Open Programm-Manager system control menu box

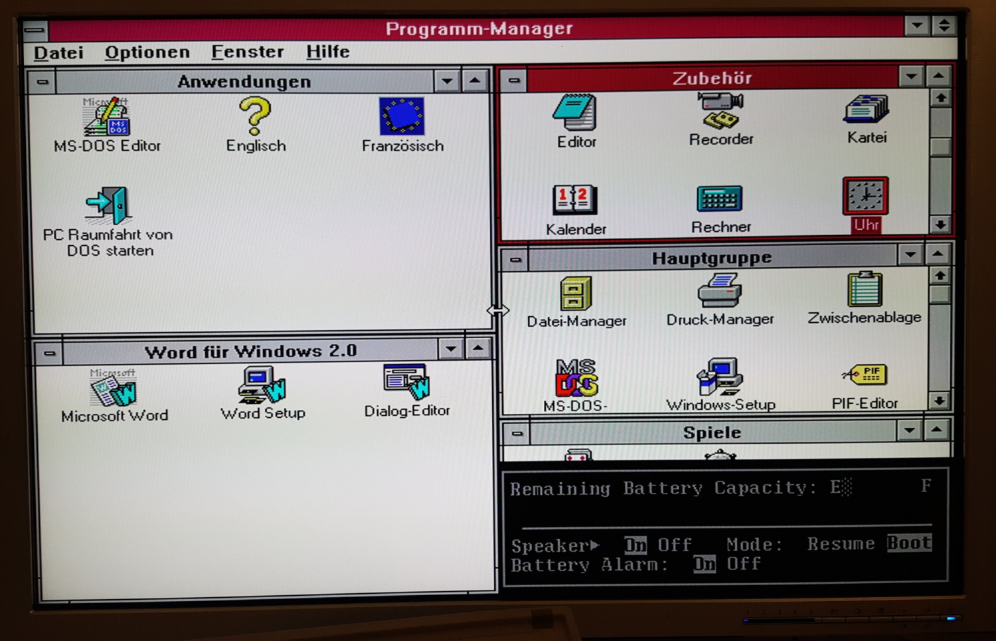(36, 30)
